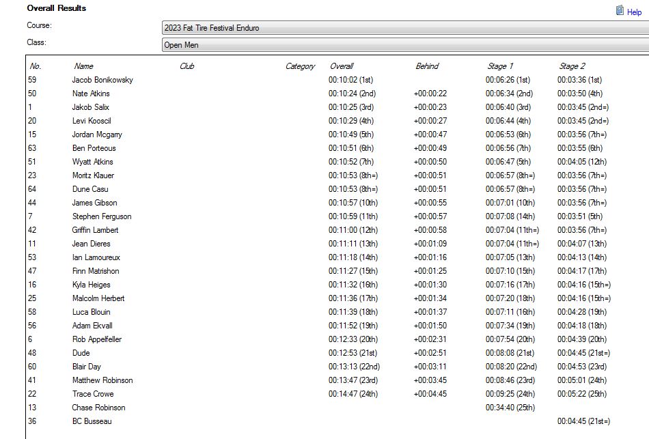649x439 pixels.
Task: Expand the Class dropdown showing Open Men
Action: point(404,45)
